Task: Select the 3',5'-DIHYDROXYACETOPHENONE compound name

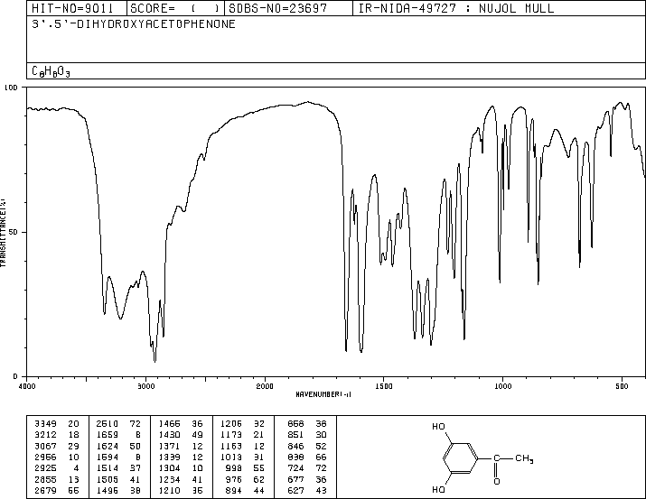Action: pyautogui.click(x=134, y=24)
